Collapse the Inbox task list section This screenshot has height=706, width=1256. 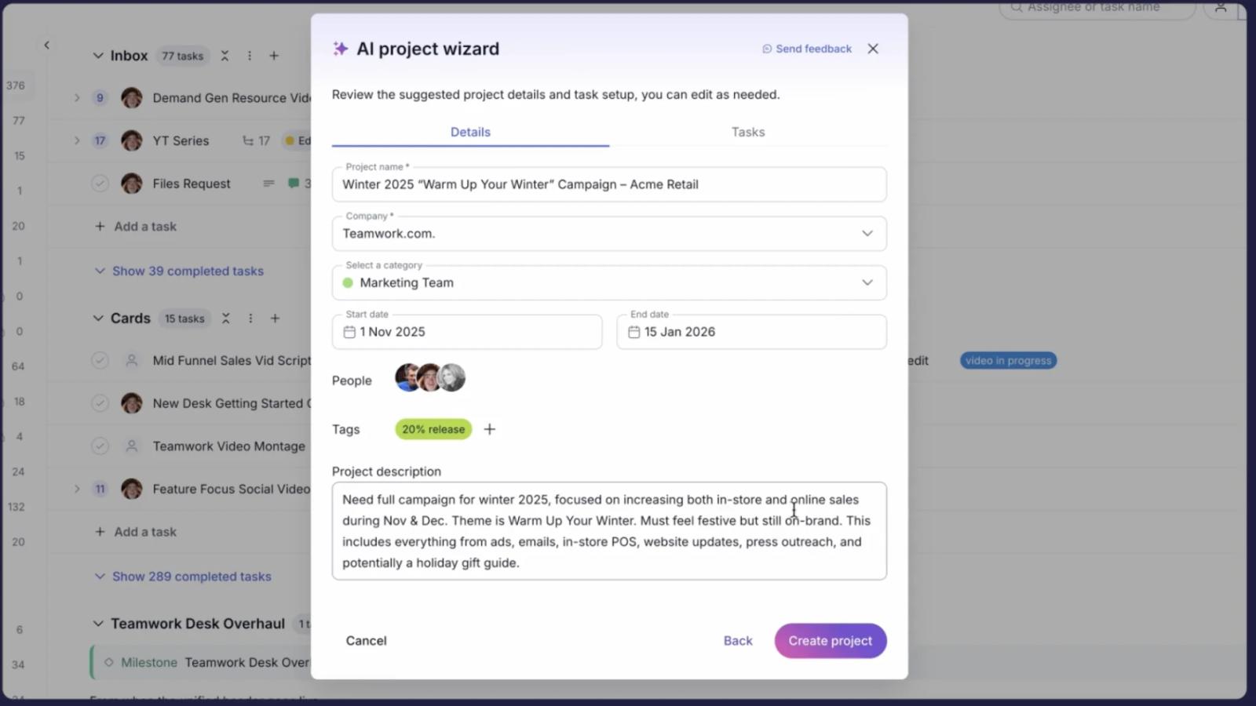[98, 56]
